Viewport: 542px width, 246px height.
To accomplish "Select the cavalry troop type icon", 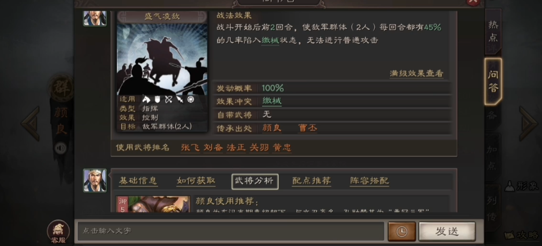I will [146, 100].
